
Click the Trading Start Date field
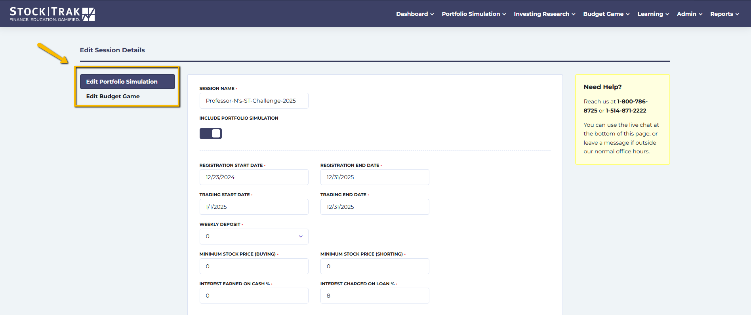254,207
